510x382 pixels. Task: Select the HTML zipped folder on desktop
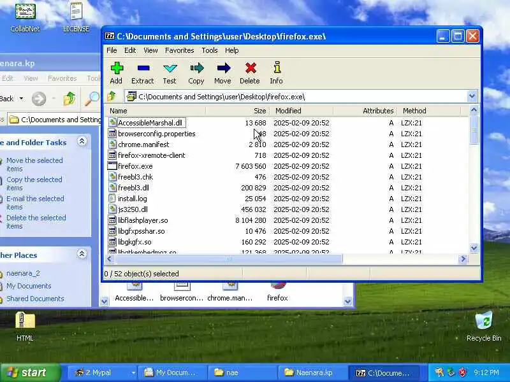point(25,327)
